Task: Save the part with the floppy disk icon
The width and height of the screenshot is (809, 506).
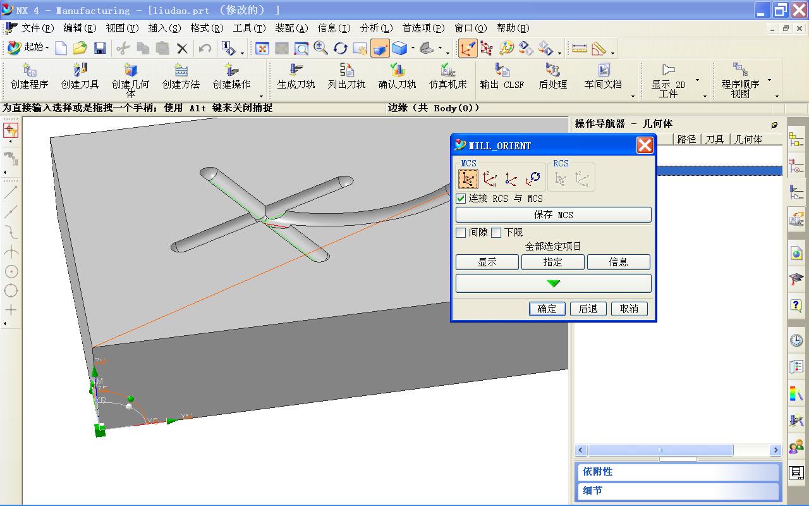Action: click(x=99, y=48)
